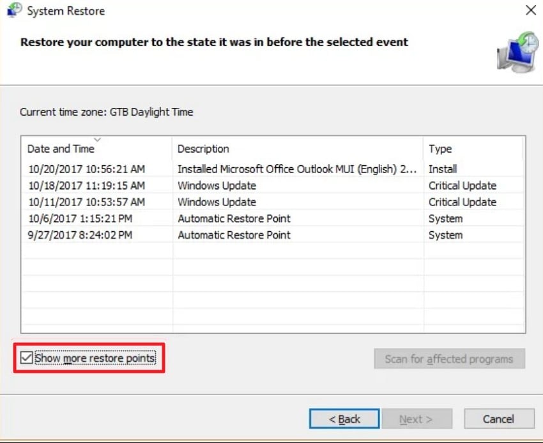The width and height of the screenshot is (543, 443).
Task: Click Scan for affected programs button
Action: (449, 359)
